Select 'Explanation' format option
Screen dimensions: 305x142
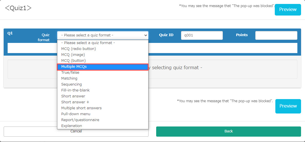(x=71, y=126)
